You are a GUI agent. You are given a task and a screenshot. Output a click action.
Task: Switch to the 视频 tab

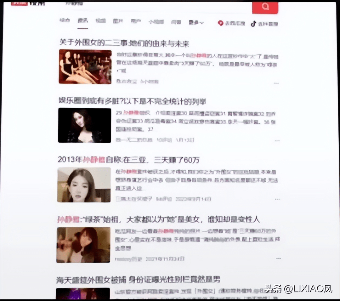101,21
